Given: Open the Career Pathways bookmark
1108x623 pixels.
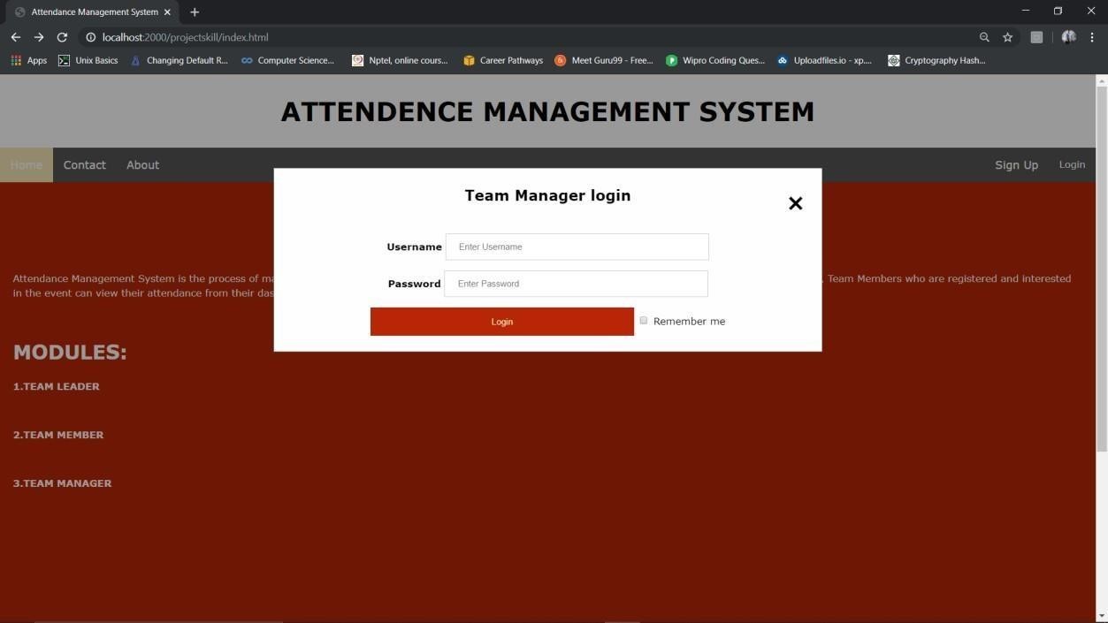Looking at the screenshot, I should pos(503,61).
